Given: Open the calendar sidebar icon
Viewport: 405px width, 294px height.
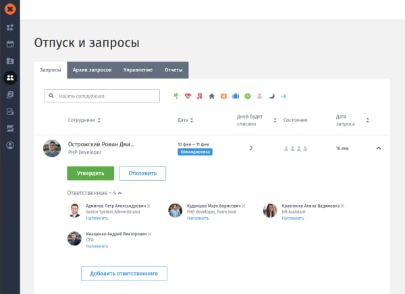Looking at the screenshot, I should [x=10, y=44].
